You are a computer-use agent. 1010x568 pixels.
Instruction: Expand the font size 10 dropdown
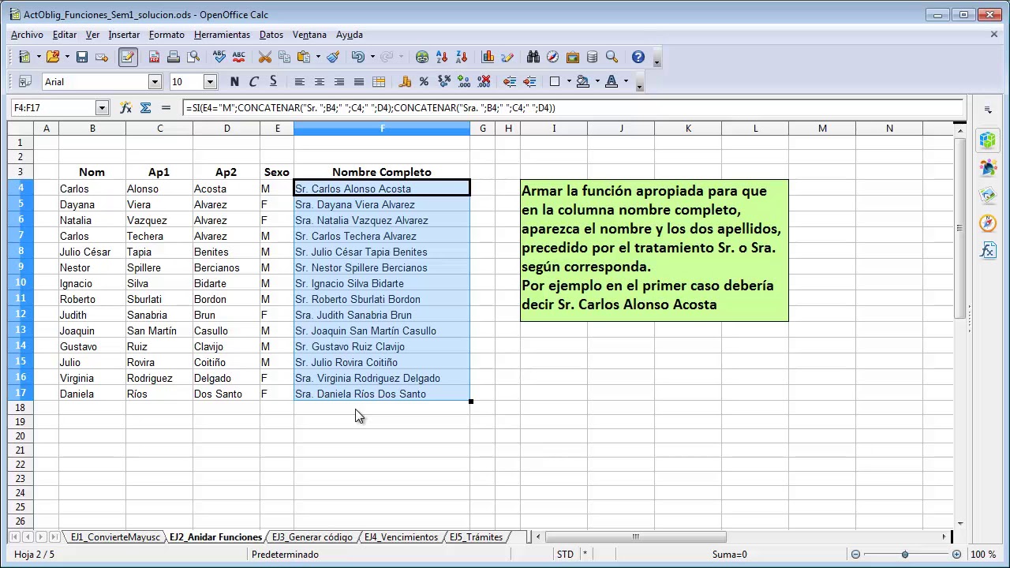pyautogui.click(x=210, y=81)
